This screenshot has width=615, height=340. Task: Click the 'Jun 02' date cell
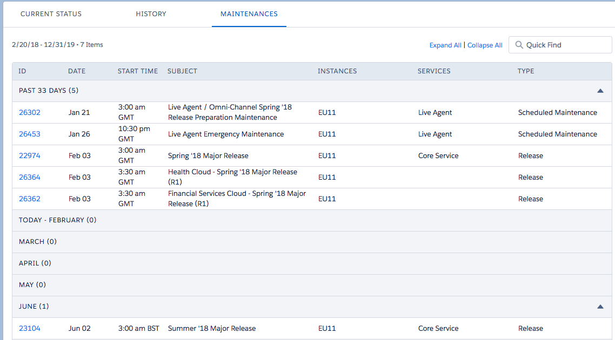[79, 328]
